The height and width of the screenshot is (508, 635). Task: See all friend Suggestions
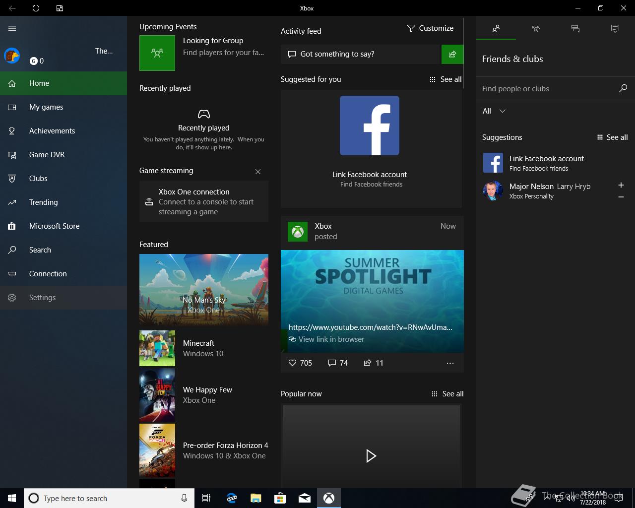(612, 137)
